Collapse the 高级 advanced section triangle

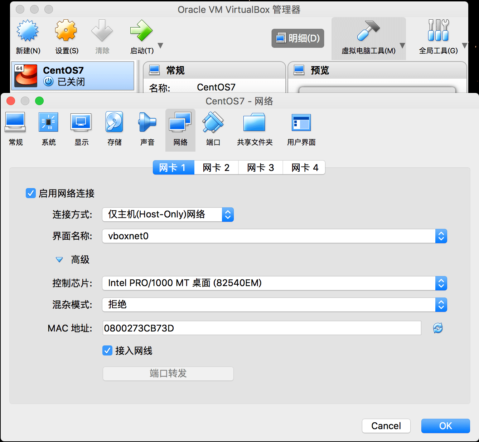click(59, 260)
